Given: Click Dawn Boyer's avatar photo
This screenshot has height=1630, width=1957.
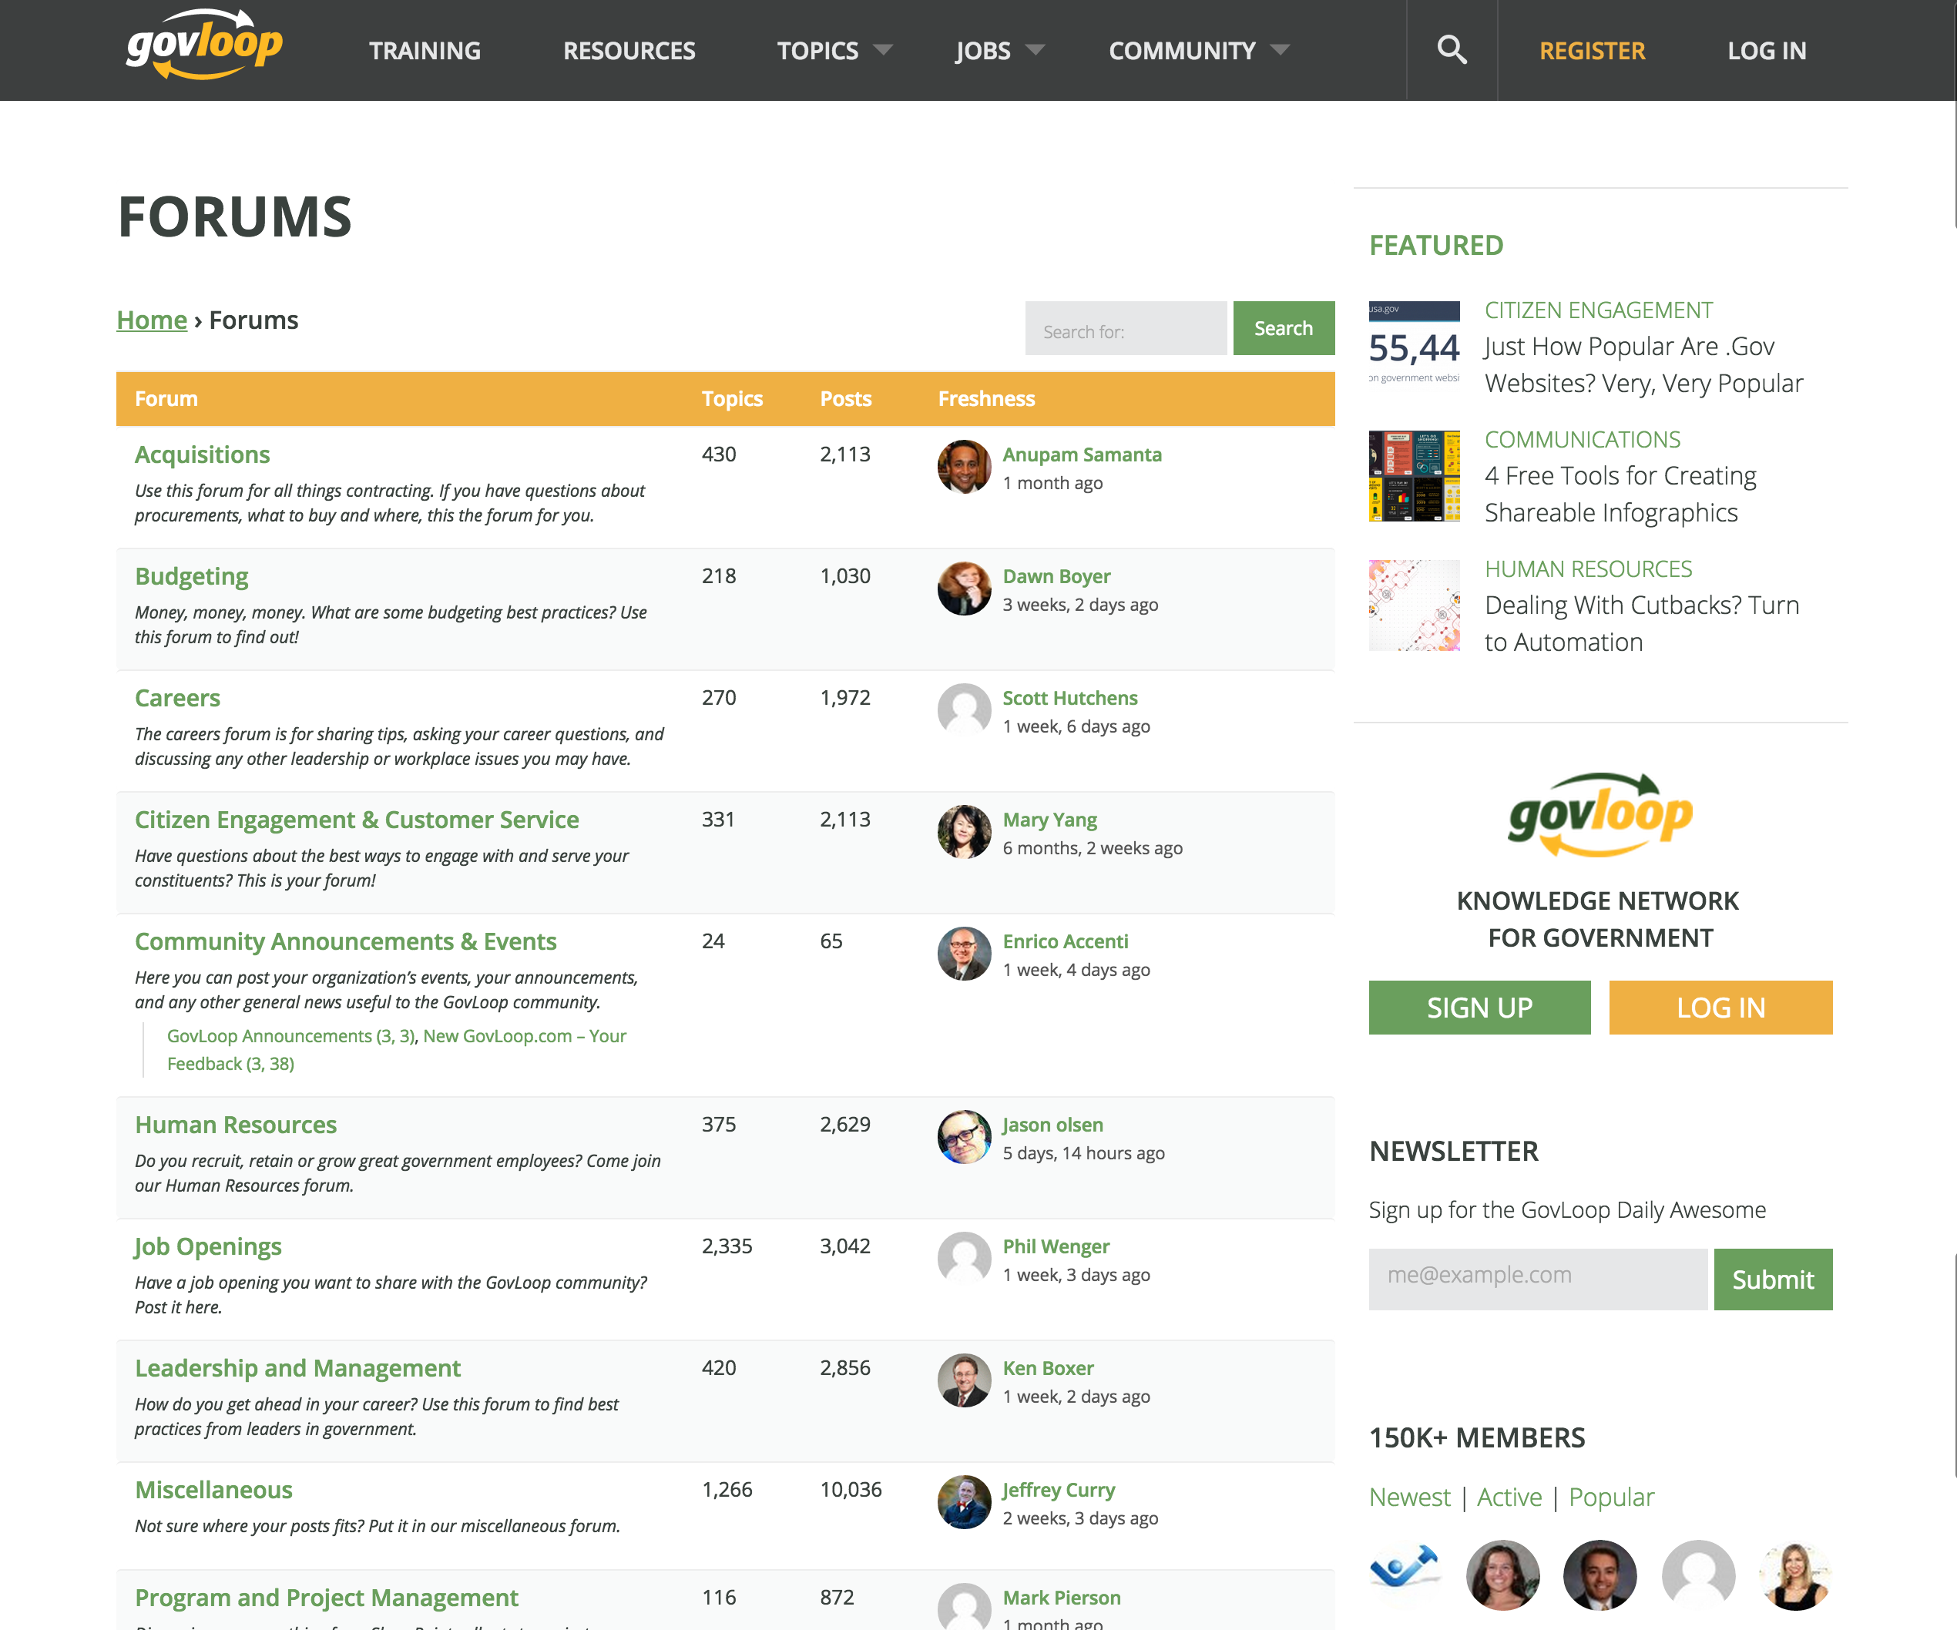Looking at the screenshot, I should click(964, 588).
